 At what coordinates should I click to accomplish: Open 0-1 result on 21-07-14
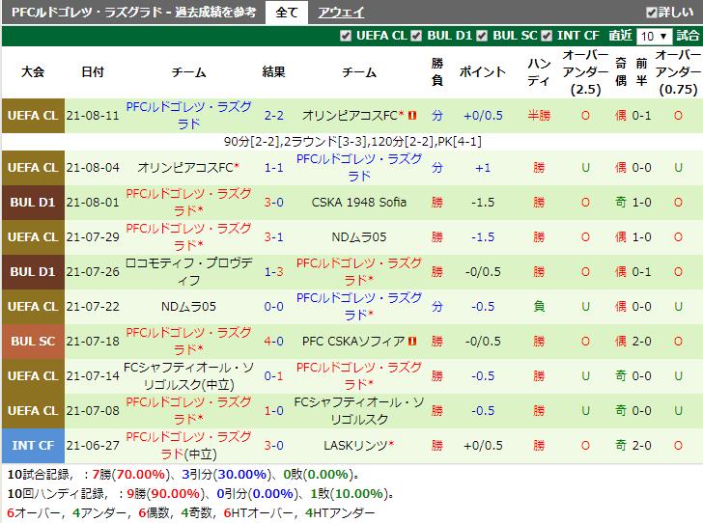tap(273, 376)
